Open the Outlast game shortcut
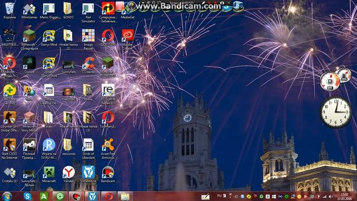 pos(29,65)
